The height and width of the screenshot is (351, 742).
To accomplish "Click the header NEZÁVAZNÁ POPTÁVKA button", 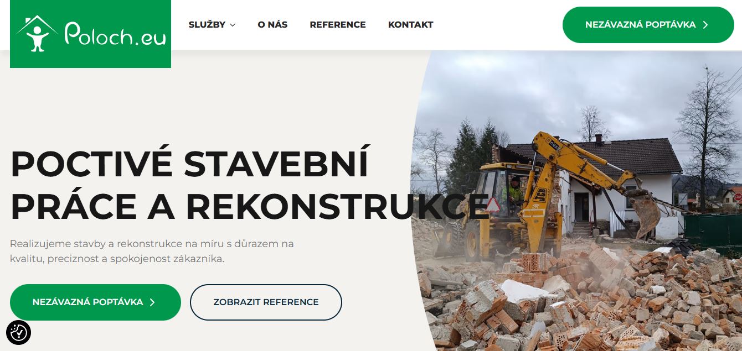I will click(x=648, y=25).
